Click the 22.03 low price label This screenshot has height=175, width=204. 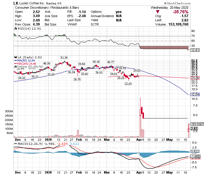(x=128, y=84)
